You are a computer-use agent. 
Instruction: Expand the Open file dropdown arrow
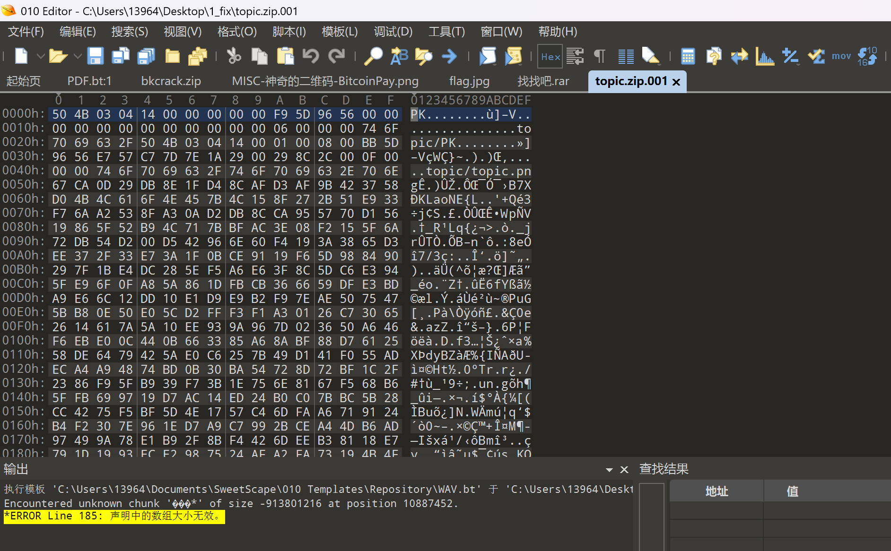pyautogui.click(x=78, y=56)
